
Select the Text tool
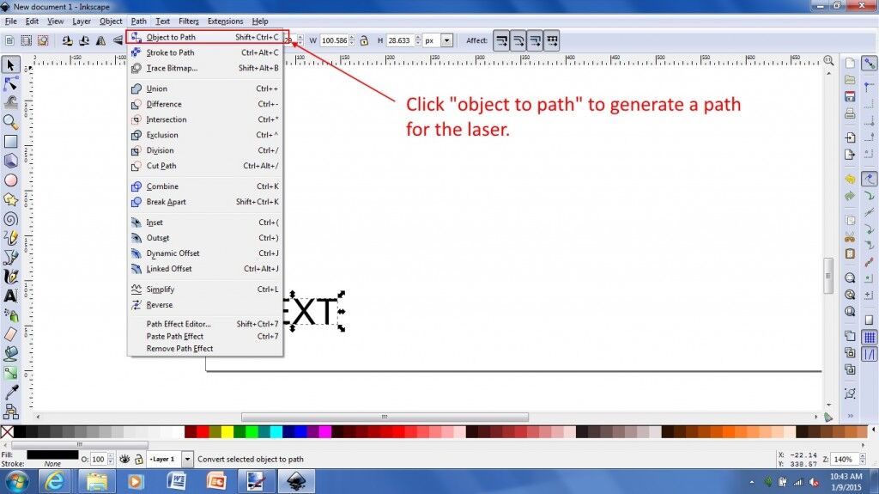pos(11,296)
